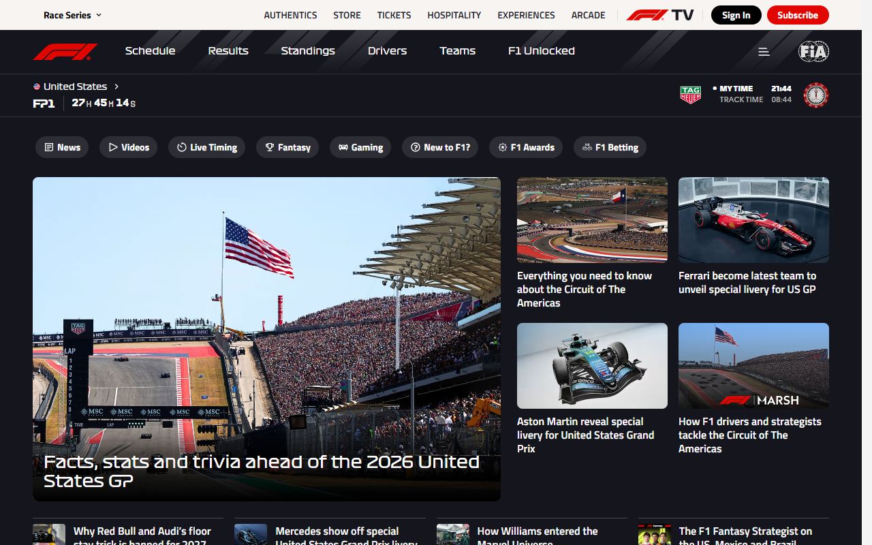Viewport: 872px width, 545px height.
Task: Expand United States race chevron
Action: (116, 87)
